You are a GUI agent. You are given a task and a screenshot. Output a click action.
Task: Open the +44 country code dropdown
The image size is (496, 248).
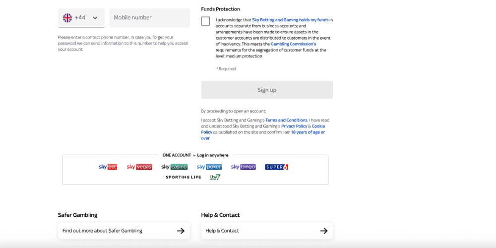(x=94, y=18)
